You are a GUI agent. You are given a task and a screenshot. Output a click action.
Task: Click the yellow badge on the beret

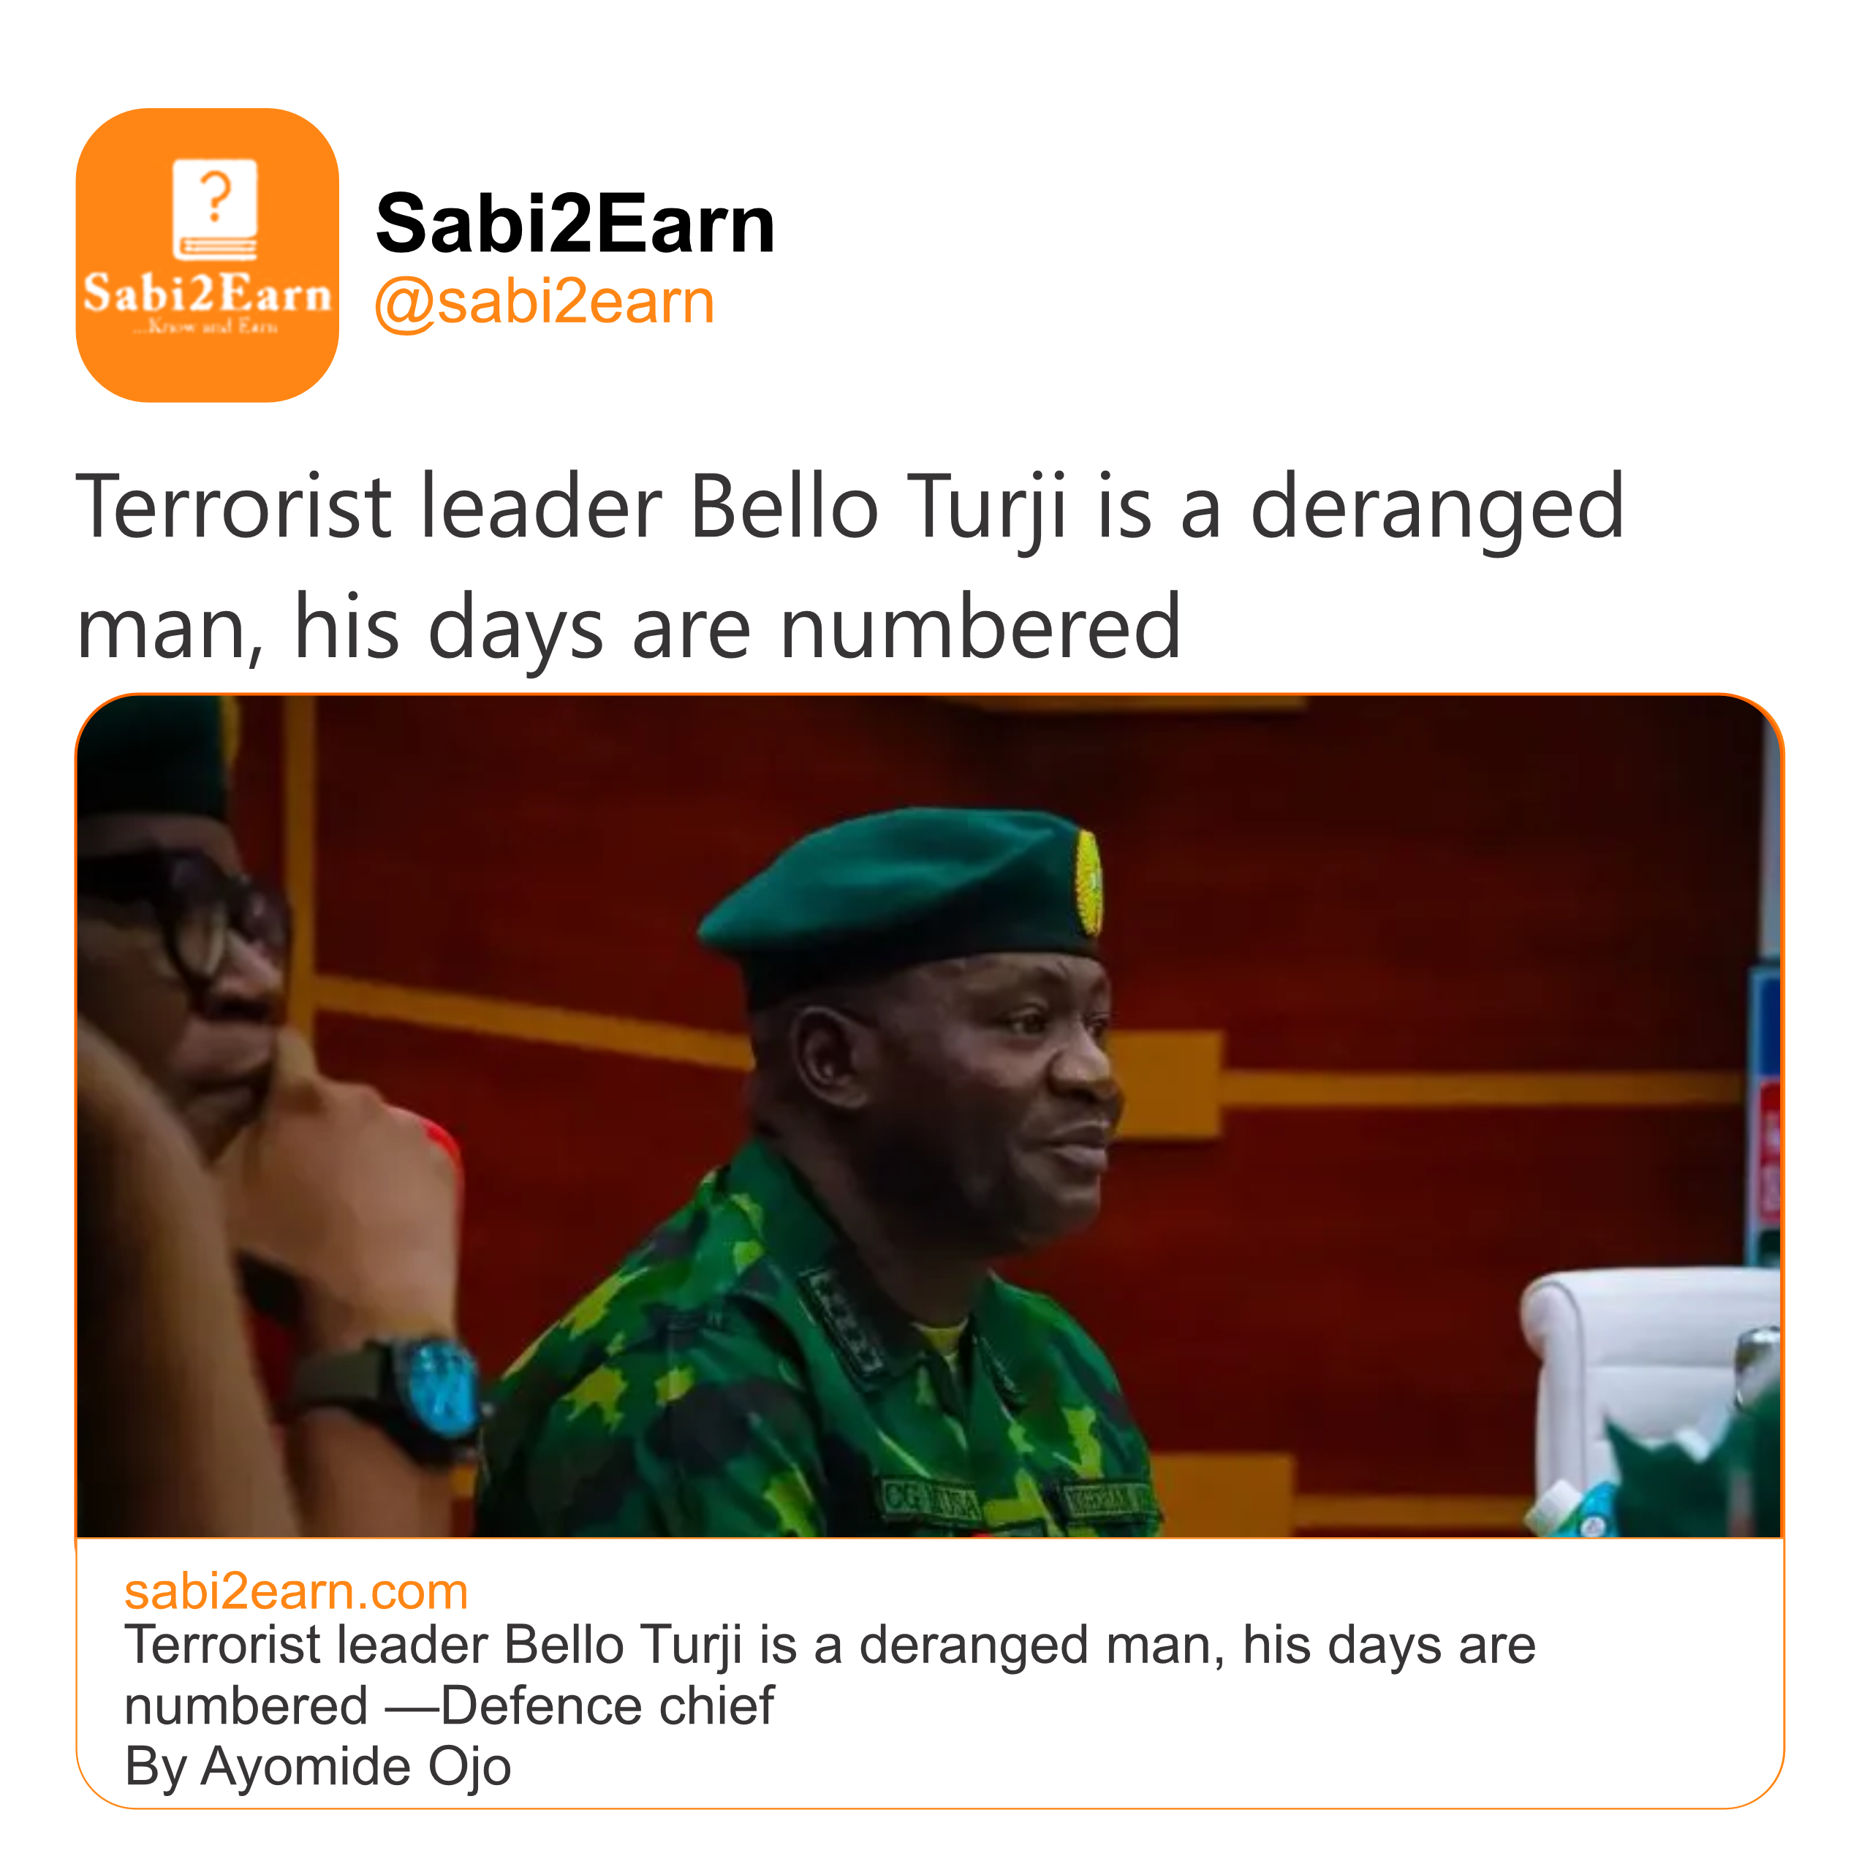1088,882
